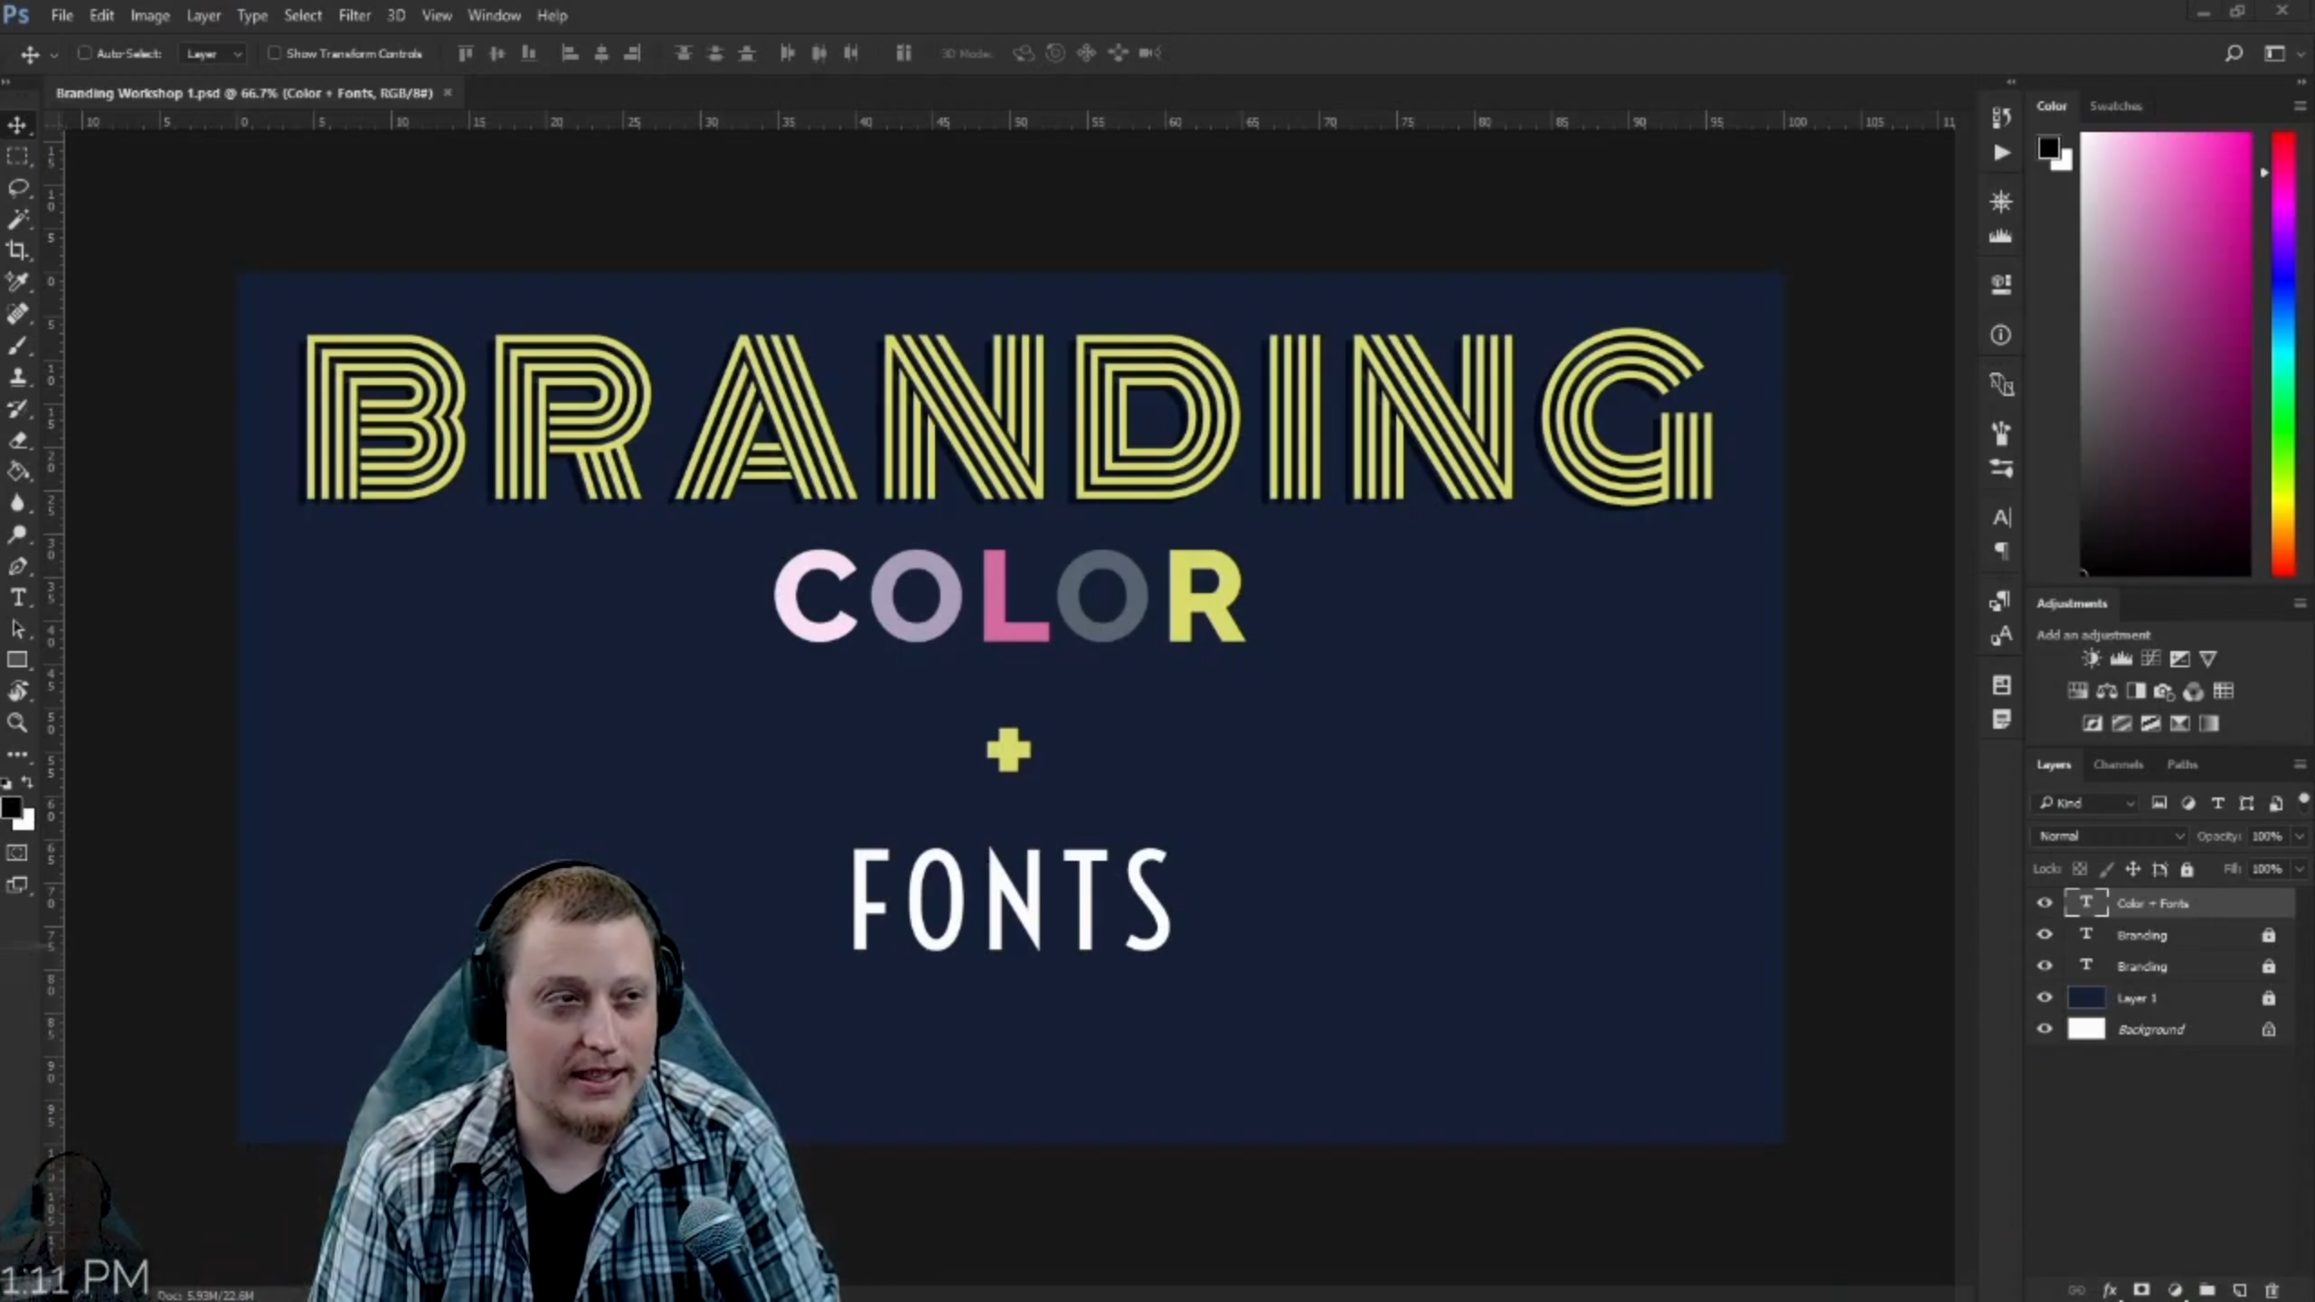Screen dimensions: 2315x1302
Task: Open the Kind filter dropdown
Action: [x=2087, y=803]
